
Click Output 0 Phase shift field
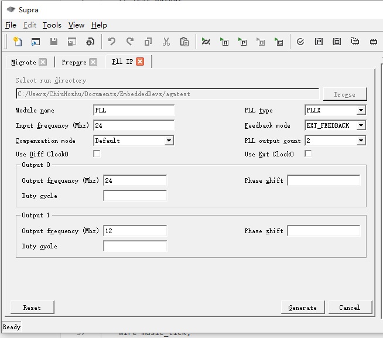pos(324,180)
